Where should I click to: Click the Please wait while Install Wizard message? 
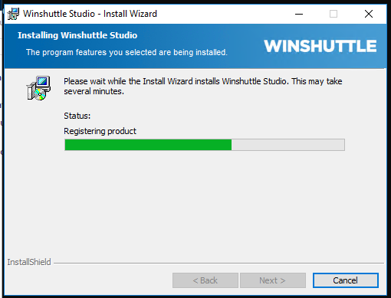click(x=203, y=86)
